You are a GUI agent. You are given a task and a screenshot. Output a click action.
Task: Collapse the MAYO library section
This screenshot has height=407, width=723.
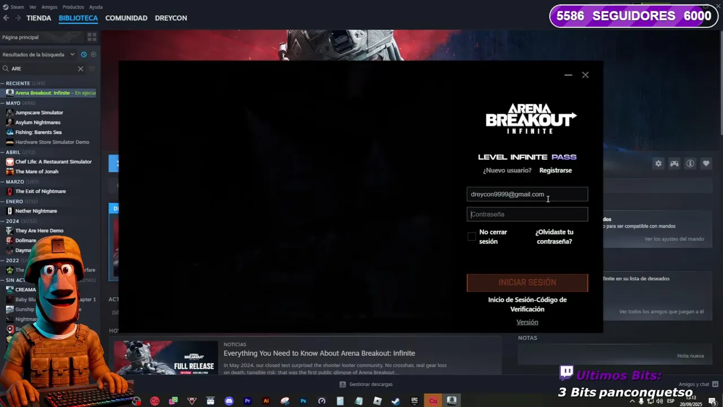[2, 103]
